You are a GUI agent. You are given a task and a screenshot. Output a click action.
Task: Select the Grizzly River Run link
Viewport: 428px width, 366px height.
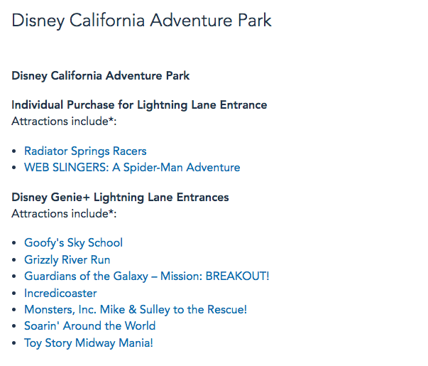coord(67,259)
